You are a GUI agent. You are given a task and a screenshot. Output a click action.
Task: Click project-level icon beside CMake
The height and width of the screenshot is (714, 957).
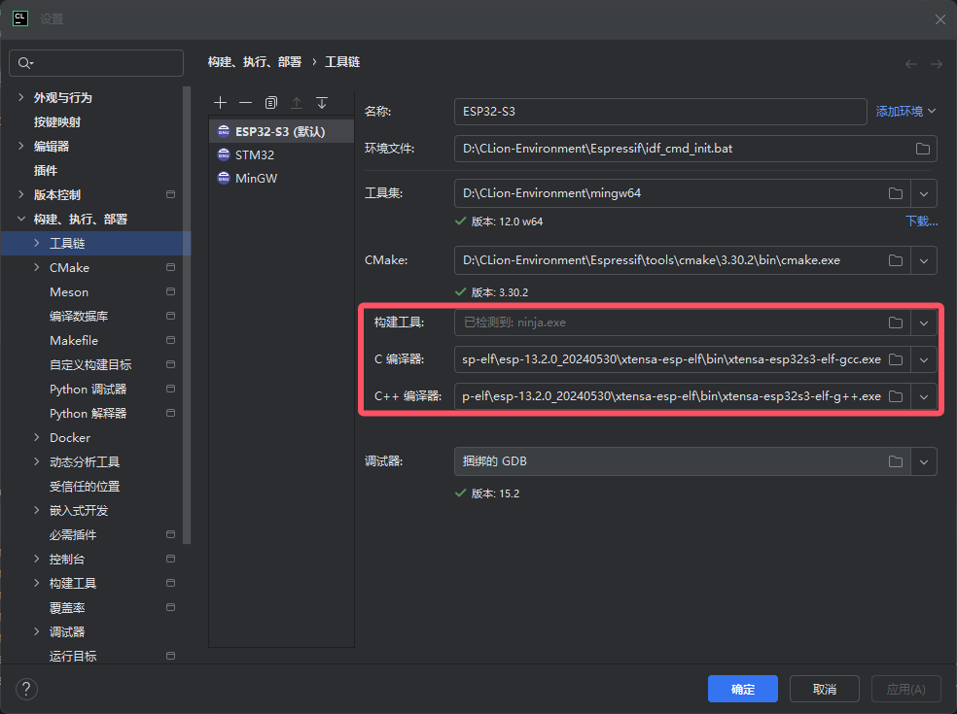click(171, 267)
